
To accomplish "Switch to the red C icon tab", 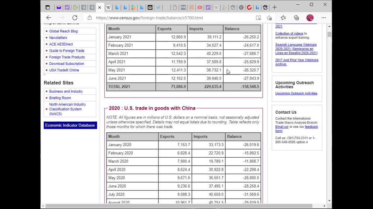I will point(249,7).
